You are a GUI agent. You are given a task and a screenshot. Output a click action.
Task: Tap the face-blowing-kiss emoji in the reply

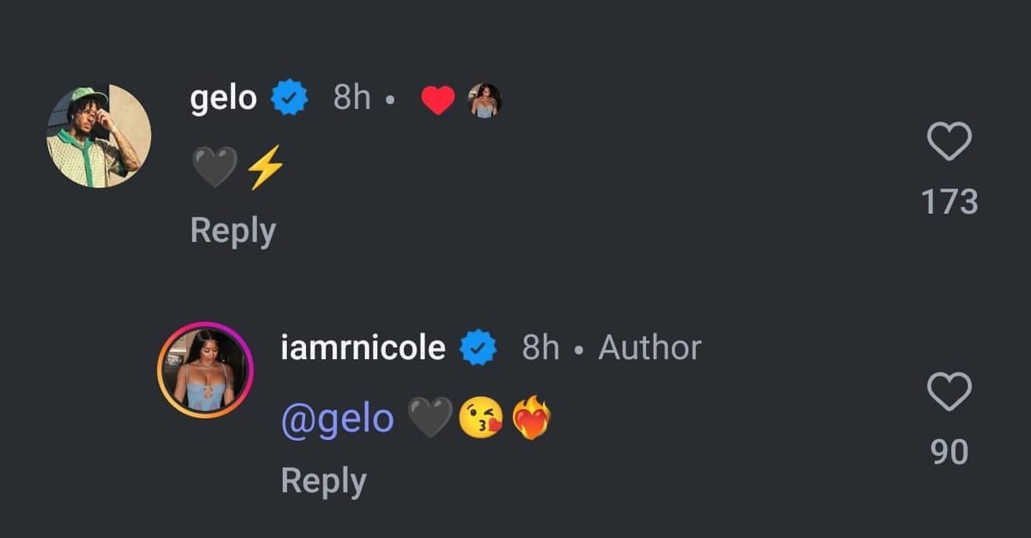coord(483,417)
